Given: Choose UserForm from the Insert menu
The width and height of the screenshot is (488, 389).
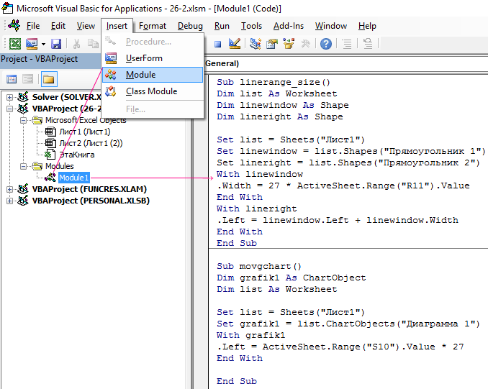Looking at the screenshot, I should click(153, 58).
